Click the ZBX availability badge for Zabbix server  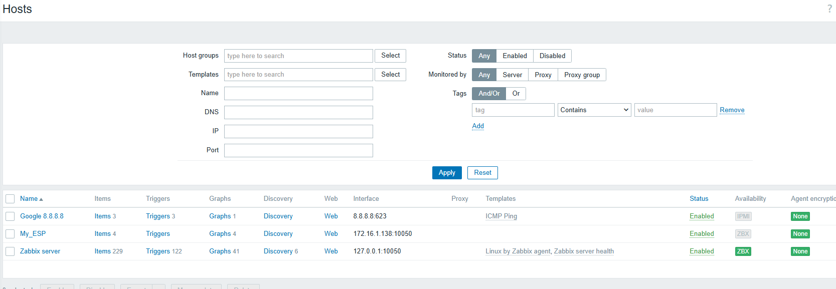[743, 251]
